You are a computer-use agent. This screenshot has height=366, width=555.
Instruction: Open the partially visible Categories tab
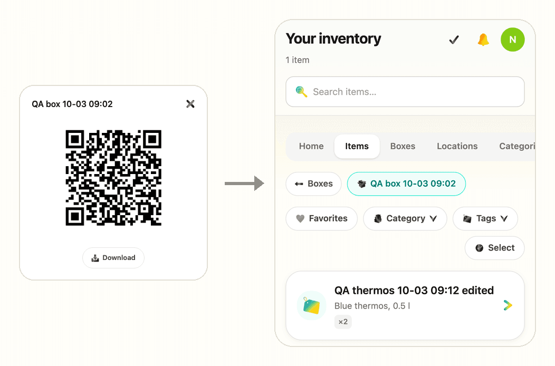[x=517, y=146]
